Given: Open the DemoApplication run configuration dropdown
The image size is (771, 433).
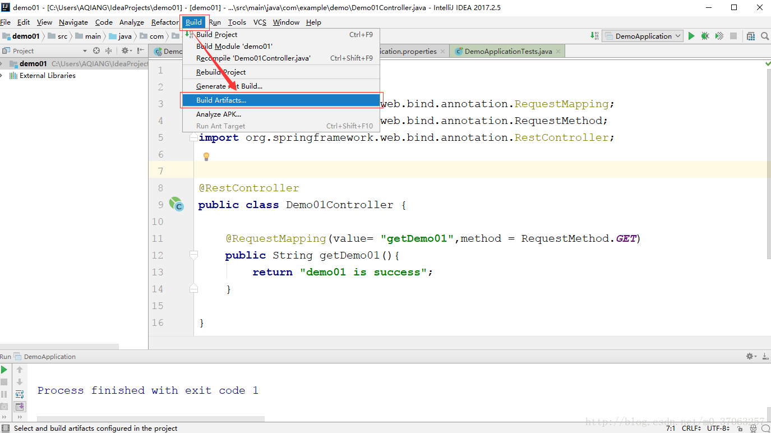Looking at the screenshot, I should (x=643, y=36).
